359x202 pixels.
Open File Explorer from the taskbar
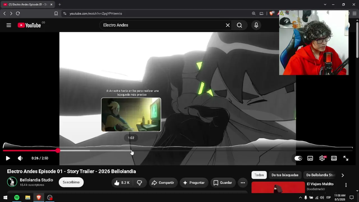coord(28,198)
